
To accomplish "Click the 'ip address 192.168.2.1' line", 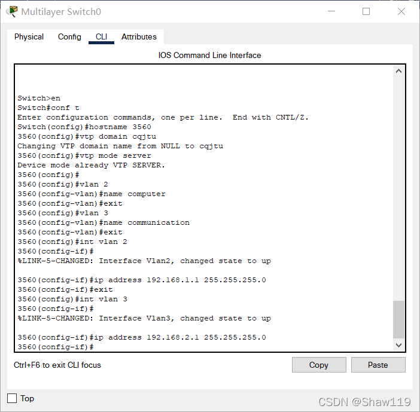I will (142, 337).
